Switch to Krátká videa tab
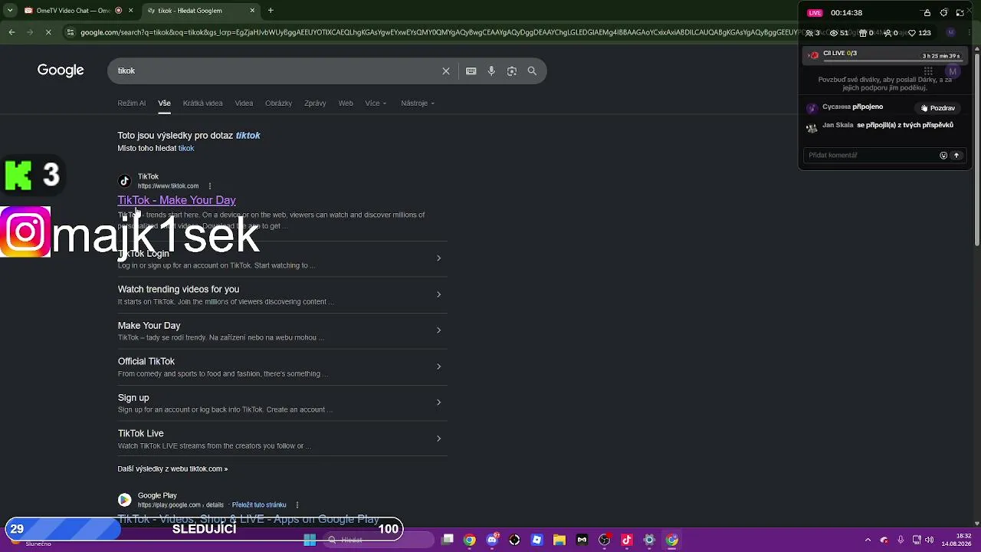The height and width of the screenshot is (552, 981). [x=202, y=103]
